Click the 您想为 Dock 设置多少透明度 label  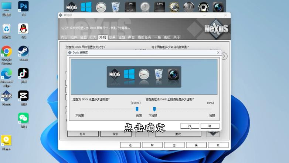tap(91, 99)
